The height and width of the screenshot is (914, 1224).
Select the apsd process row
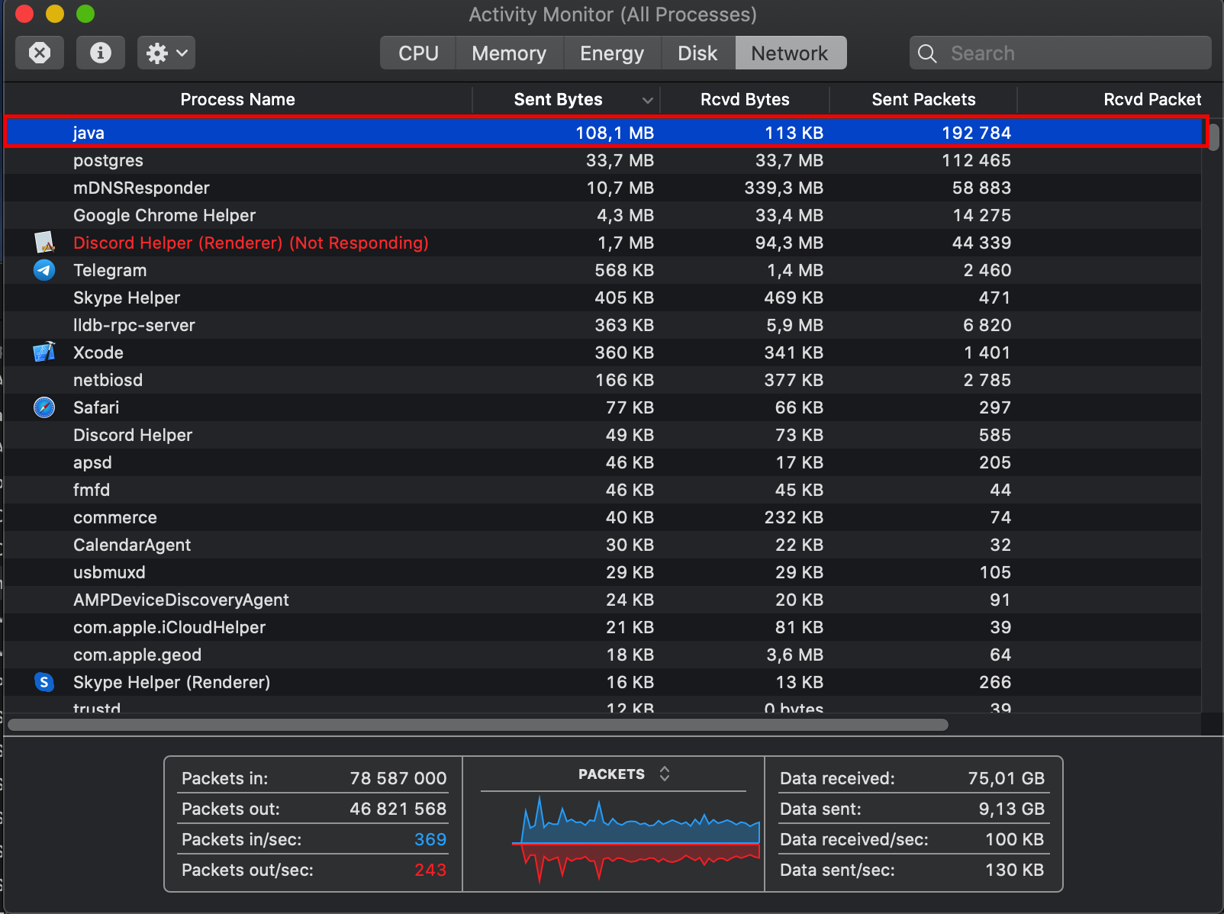pos(603,462)
